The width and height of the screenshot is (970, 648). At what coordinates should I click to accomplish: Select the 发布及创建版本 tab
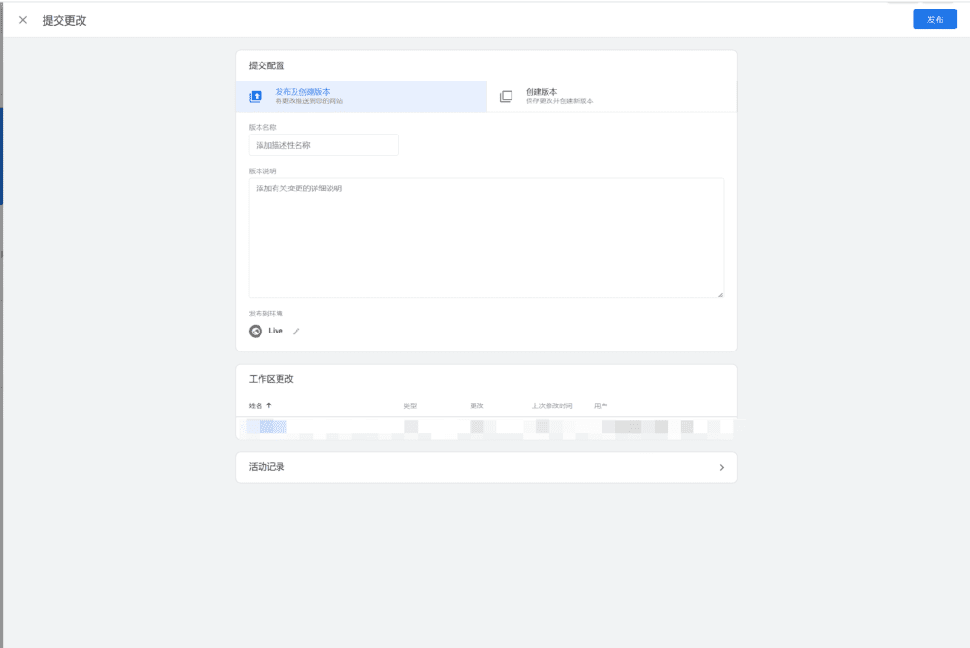tap(361, 97)
